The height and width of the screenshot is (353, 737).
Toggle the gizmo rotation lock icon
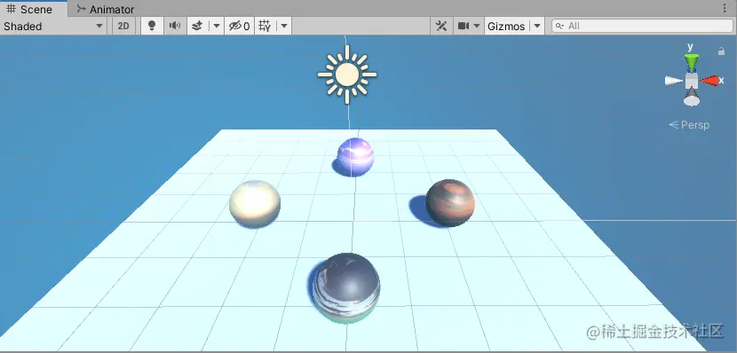pyautogui.click(x=721, y=51)
